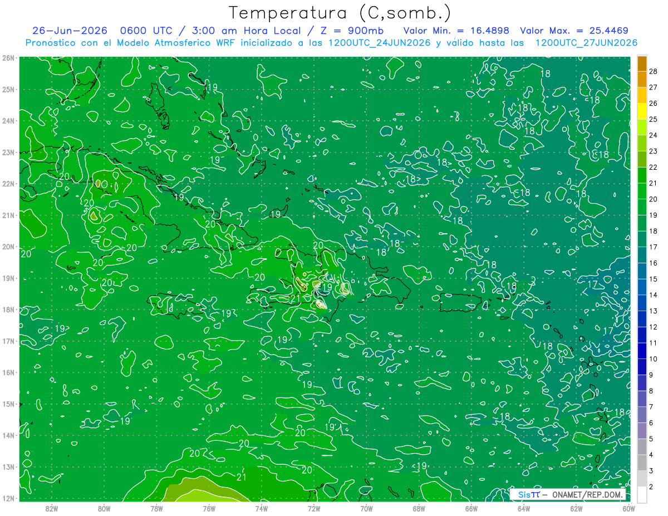Click the gray legend band between 3 and 4
The height and width of the screenshot is (516, 668).
pyautogui.click(x=642, y=463)
